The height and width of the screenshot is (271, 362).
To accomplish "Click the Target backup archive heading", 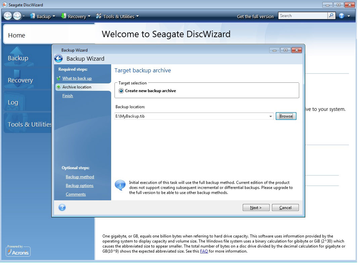I will coord(143,70).
